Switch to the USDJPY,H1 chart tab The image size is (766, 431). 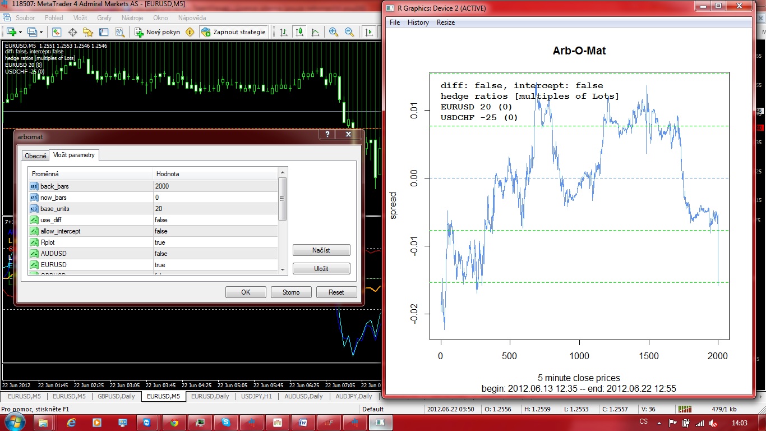click(x=256, y=396)
